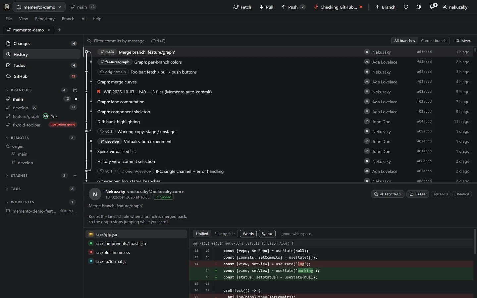Select Side by side diff mode
This screenshot has width=477, height=298.
tap(224, 234)
